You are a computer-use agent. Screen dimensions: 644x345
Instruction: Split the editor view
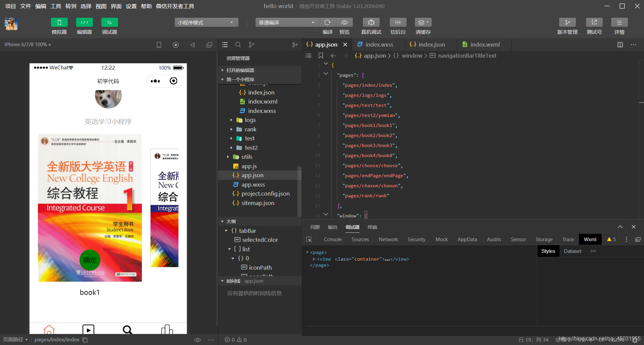coord(620,45)
